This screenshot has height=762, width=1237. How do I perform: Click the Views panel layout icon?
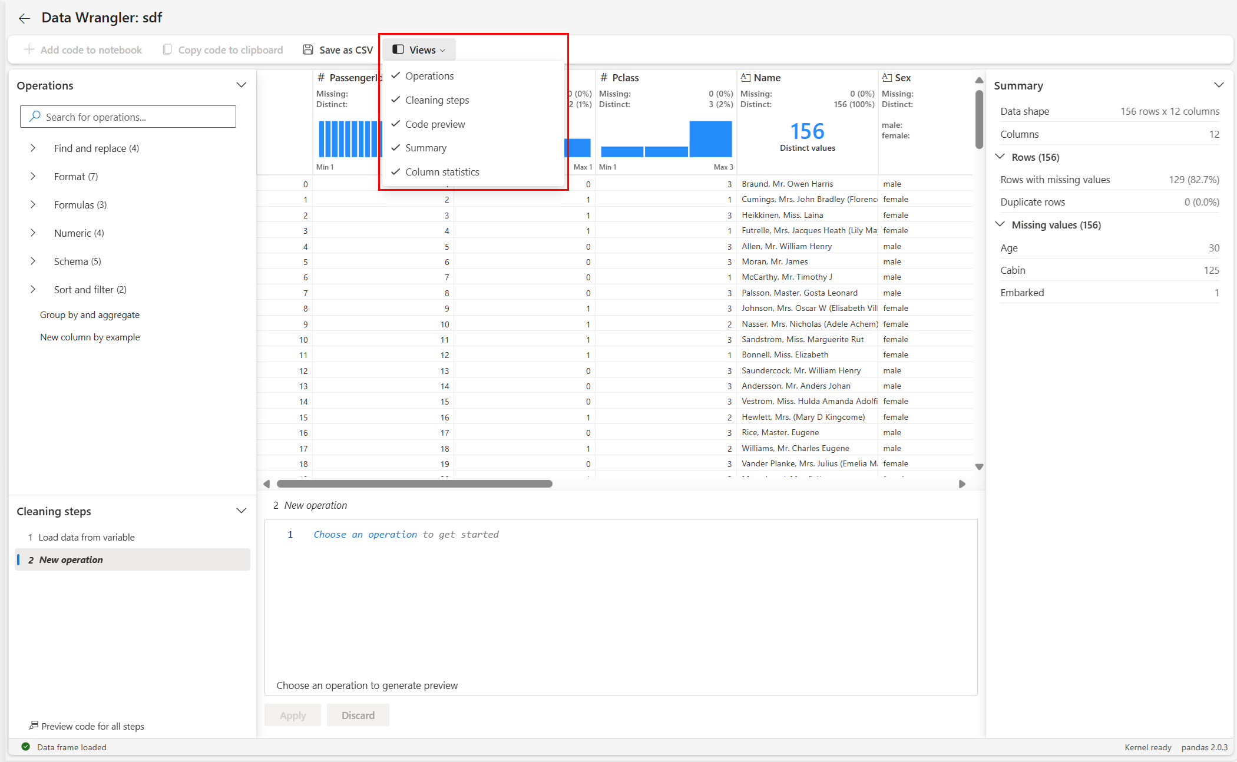pyautogui.click(x=398, y=50)
